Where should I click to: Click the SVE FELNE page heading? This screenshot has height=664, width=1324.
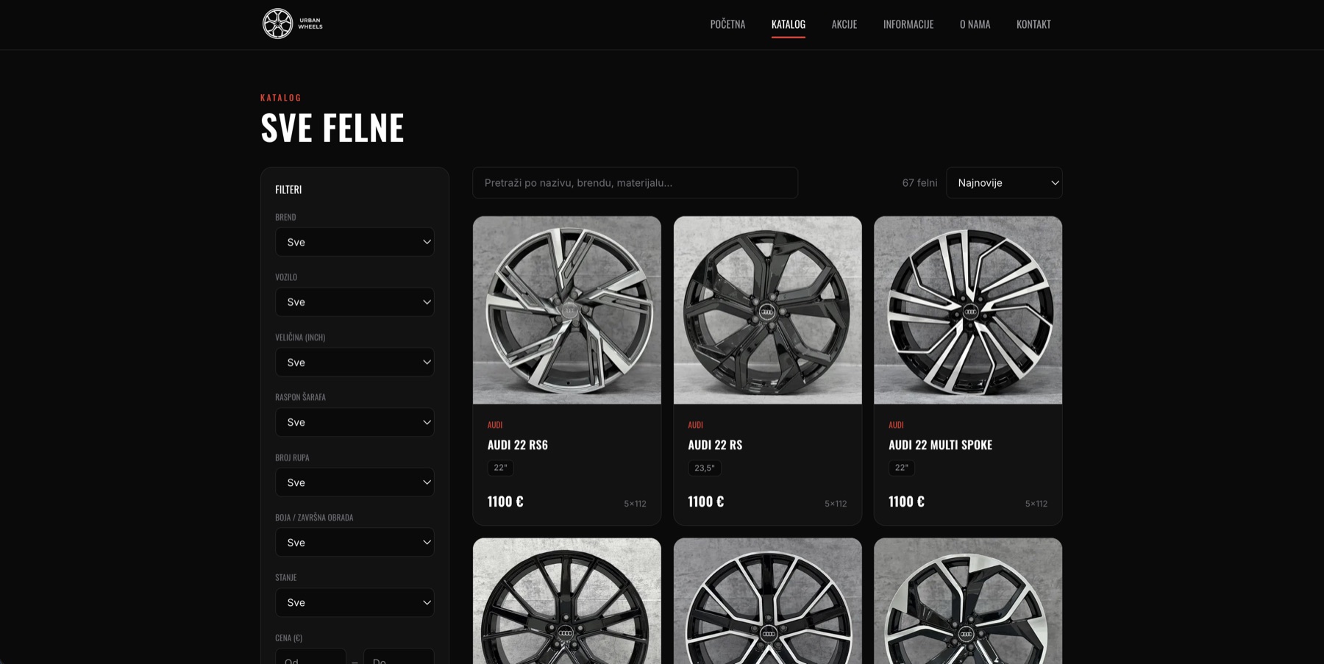(332, 127)
